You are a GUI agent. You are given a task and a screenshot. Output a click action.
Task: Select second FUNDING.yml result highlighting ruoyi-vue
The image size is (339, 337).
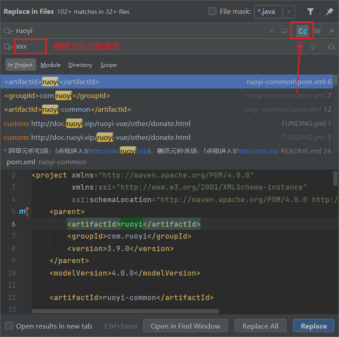pos(166,138)
